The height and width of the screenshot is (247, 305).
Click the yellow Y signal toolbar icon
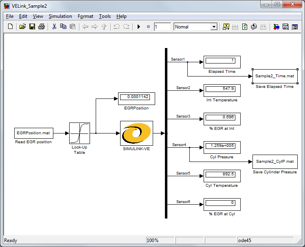click(226, 26)
